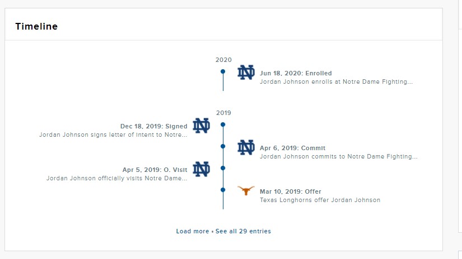Image resolution: width=462 pixels, height=259 pixels.
Task: Select timeline dot for Dec 18, 2019
Action: (223, 124)
